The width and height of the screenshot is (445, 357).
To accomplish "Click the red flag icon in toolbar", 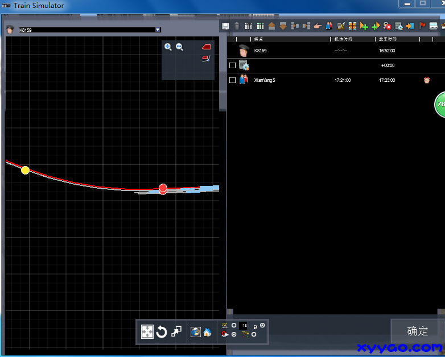I will (x=422, y=26).
